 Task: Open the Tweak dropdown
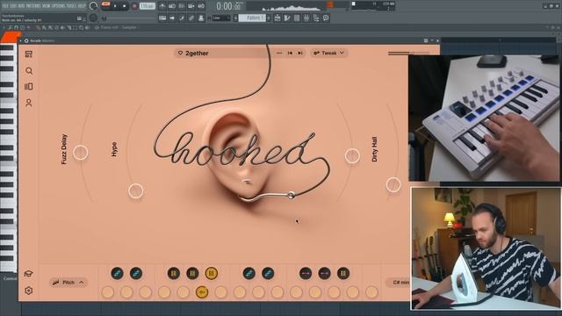pos(328,53)
